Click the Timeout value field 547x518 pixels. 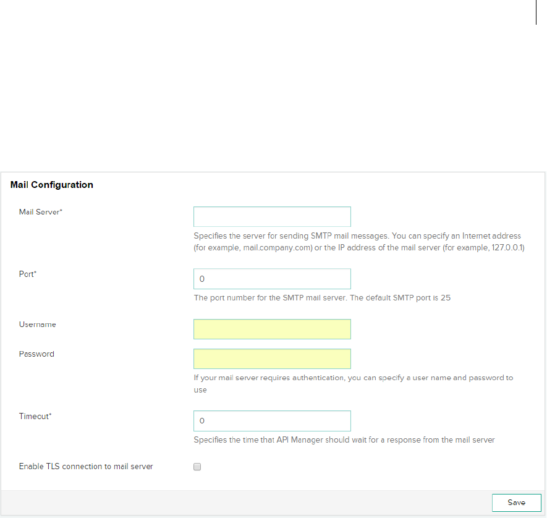[272, 421]
